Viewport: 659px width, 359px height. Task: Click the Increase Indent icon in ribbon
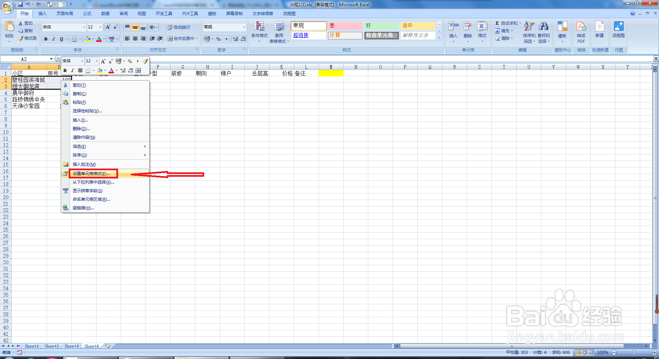tap(160, 39)
